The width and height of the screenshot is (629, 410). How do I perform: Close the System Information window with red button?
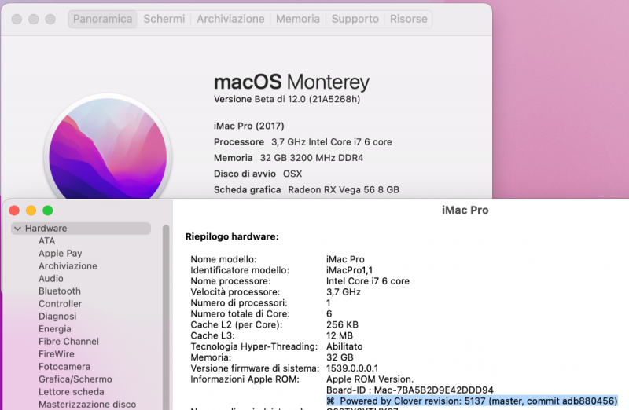point(14,210)
